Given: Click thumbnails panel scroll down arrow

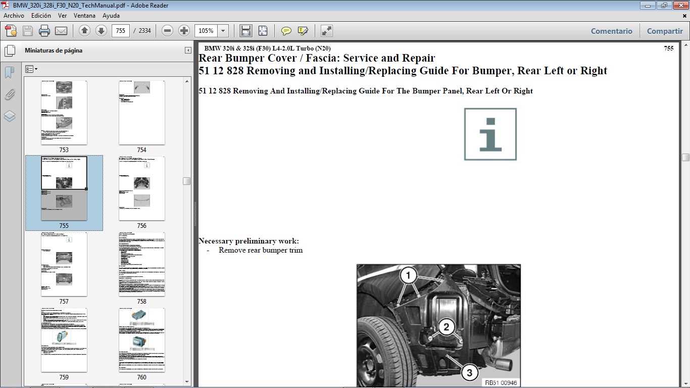Looking at the screenshot, I should 187,381.
